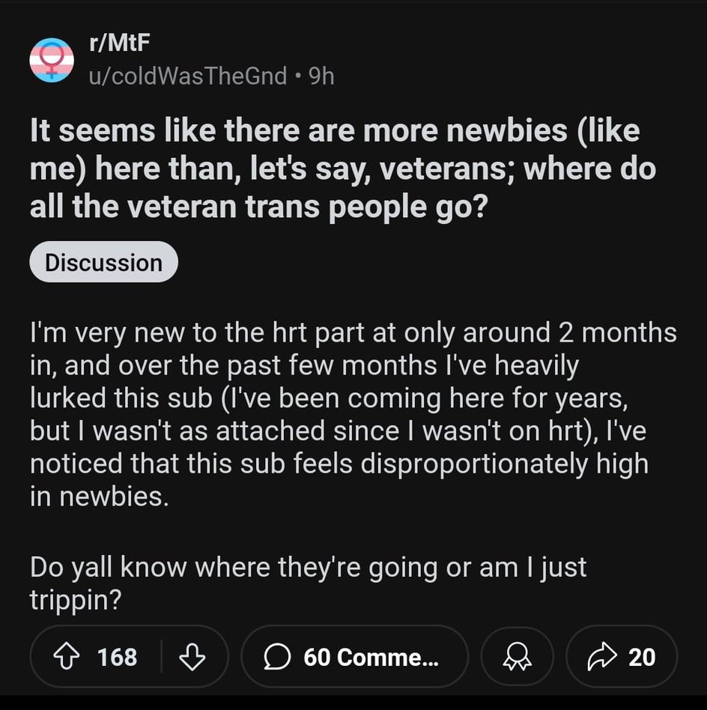Tap the upvote count 168
This screenshot has height=710, width=707.
point(120,656)
